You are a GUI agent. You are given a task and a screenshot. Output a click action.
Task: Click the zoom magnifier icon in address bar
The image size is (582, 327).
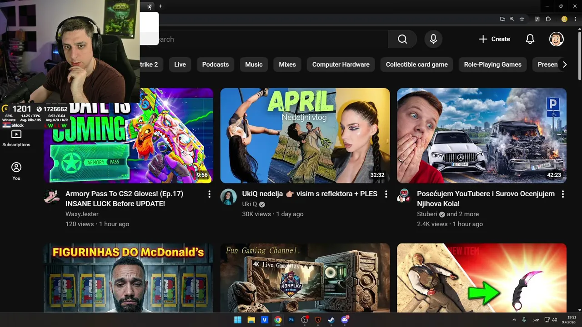pyautogui.click(x=512, y=19)
